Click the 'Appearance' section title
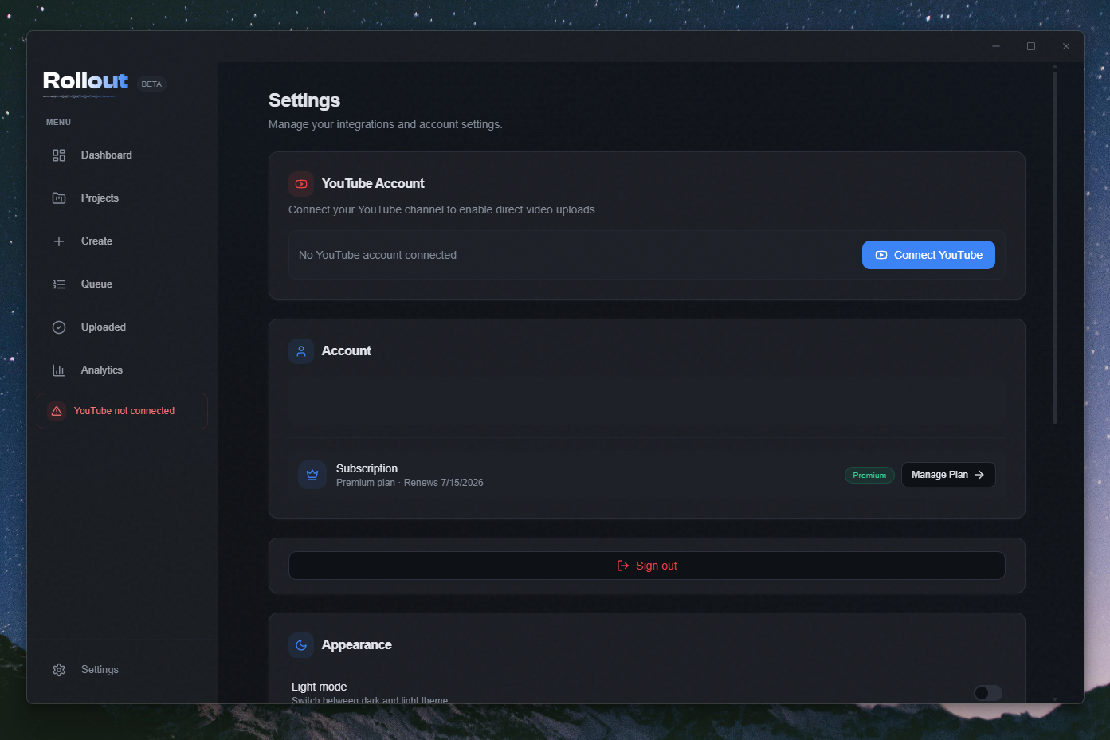 click(x=357, y=645)
